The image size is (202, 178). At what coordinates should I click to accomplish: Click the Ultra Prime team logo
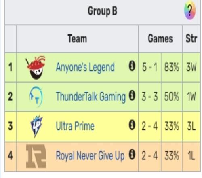tap(36, 126)
